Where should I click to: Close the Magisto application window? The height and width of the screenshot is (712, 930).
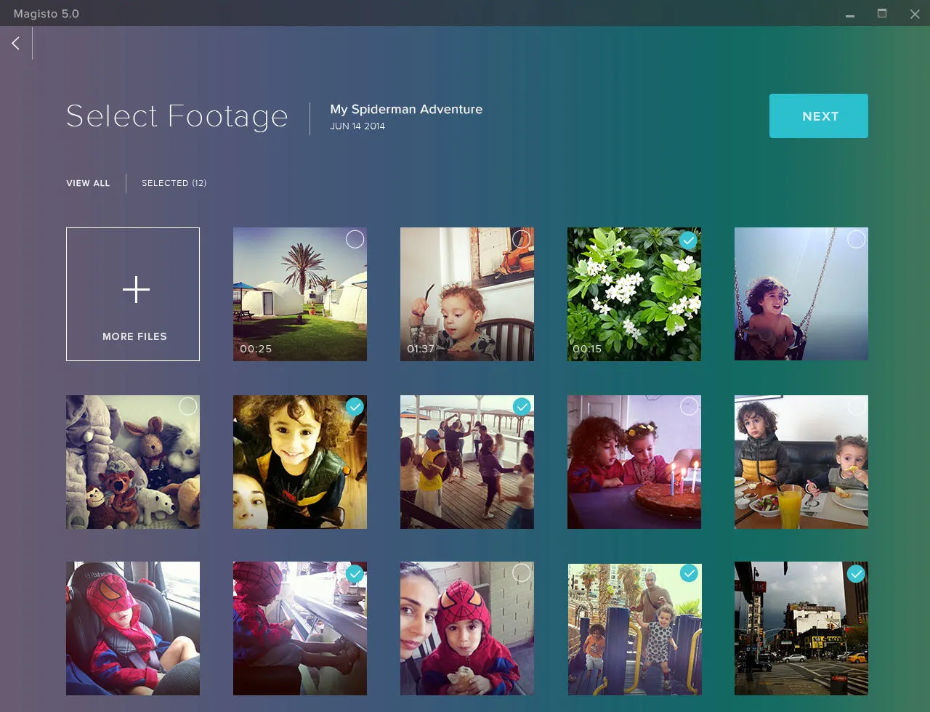(x=915, y=14)
